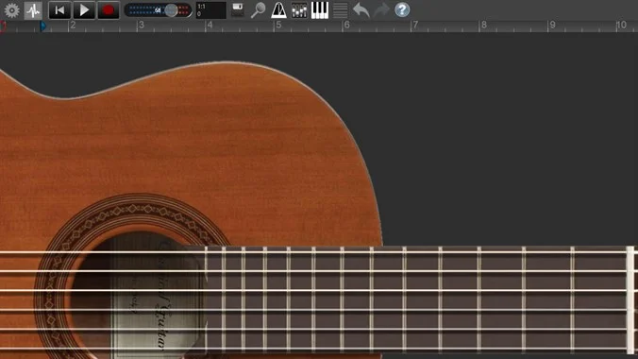Image resolution: width=638 pixels, height=359 pixels.
Task: Undo the last action with the back arrow
Action: [x=361, y=10]
